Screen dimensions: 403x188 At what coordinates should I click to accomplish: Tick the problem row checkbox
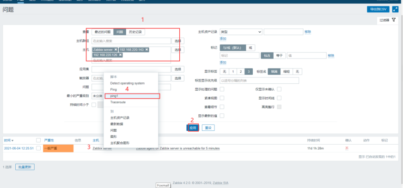pos(38,148)
